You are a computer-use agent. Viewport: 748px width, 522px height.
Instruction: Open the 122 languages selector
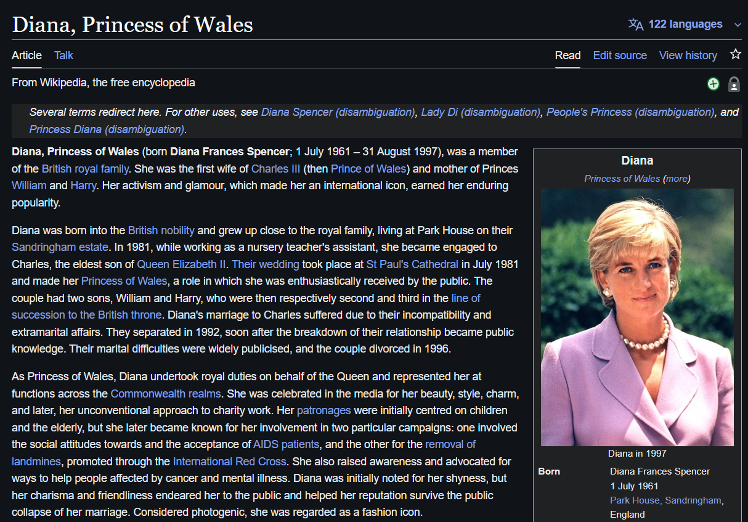tap(685, 25)
